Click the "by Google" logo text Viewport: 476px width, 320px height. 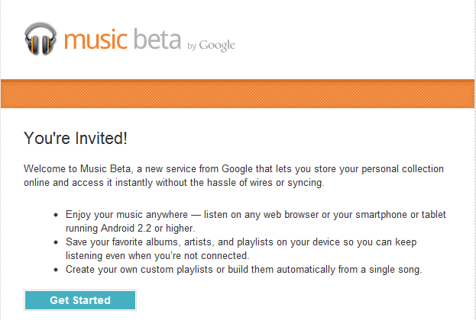point(211,45)
